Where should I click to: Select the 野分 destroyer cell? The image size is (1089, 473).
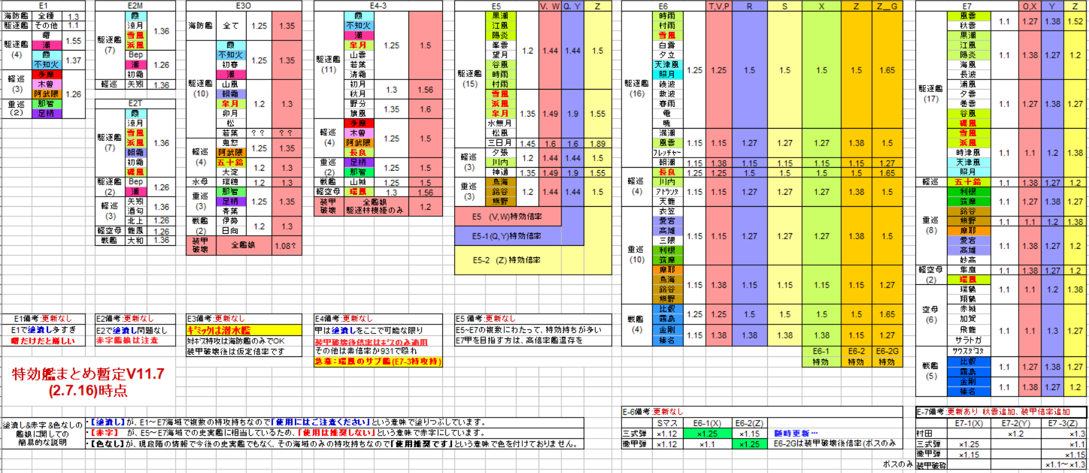point(358,104)
